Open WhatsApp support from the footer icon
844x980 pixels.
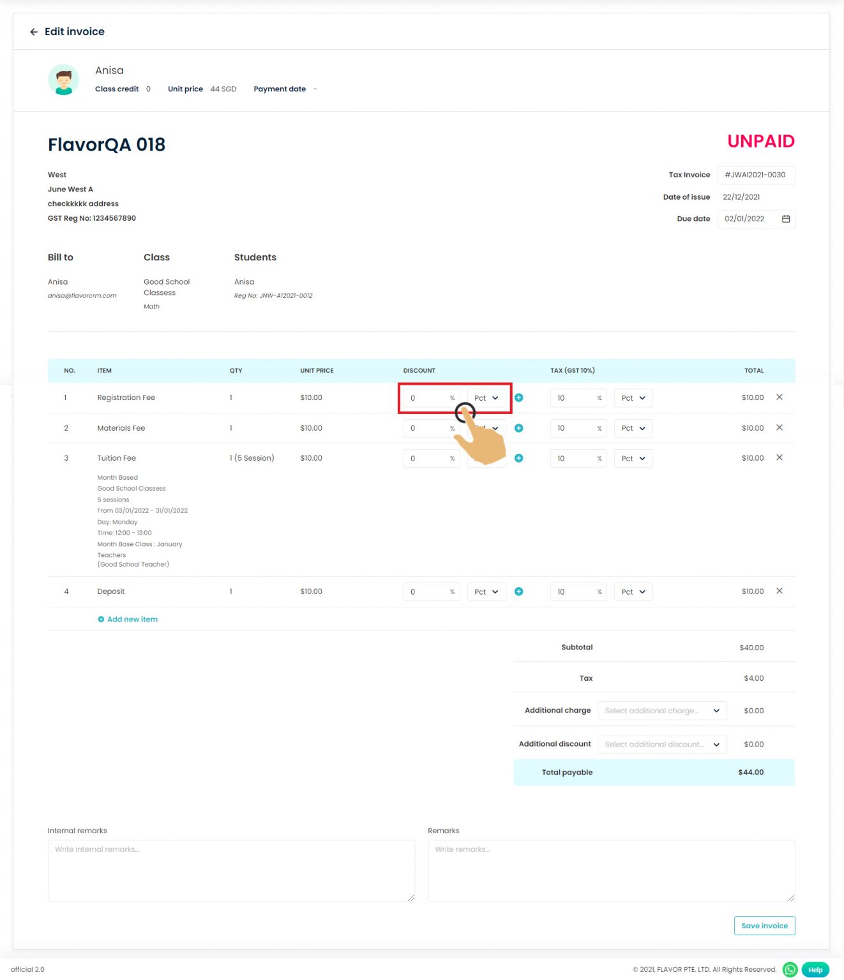790,969
